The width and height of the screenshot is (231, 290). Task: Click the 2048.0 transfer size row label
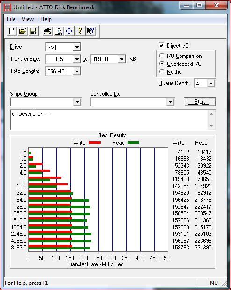(19, 234)
